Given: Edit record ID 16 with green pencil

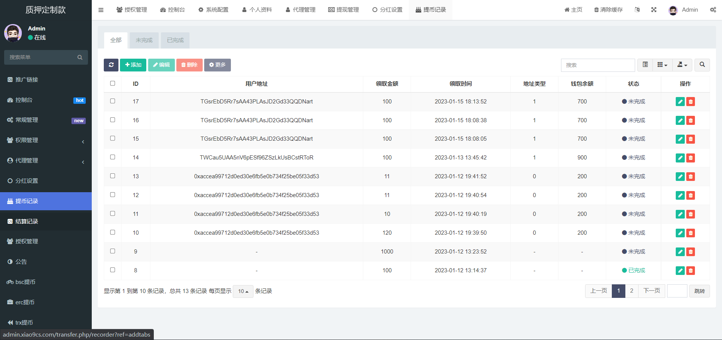Looking at the screenshot, I should click(x=680, y=120).
